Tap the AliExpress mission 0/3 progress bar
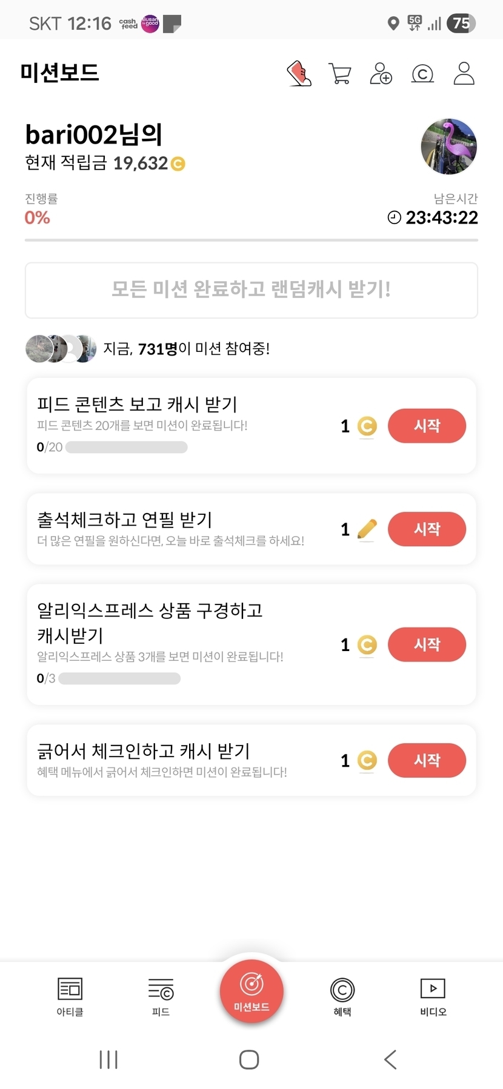Screen dimensions: 503x1089 tap(119, 678)
